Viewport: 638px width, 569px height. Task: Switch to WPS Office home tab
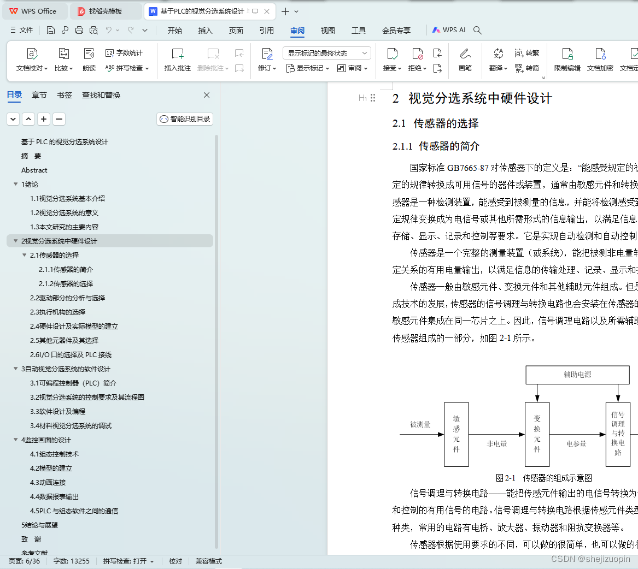34,11
